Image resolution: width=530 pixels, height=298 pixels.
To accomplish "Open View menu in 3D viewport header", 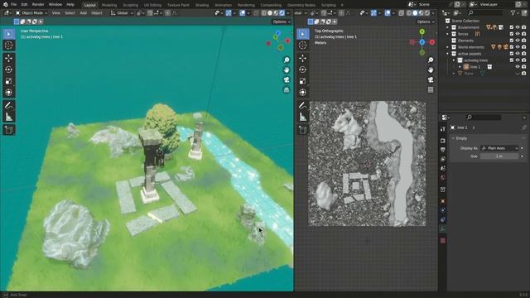I will [x=55, y=13].
